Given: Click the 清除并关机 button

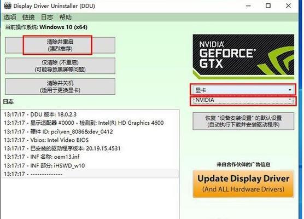Looking at the screenshot, I should [x=60, y=87].
